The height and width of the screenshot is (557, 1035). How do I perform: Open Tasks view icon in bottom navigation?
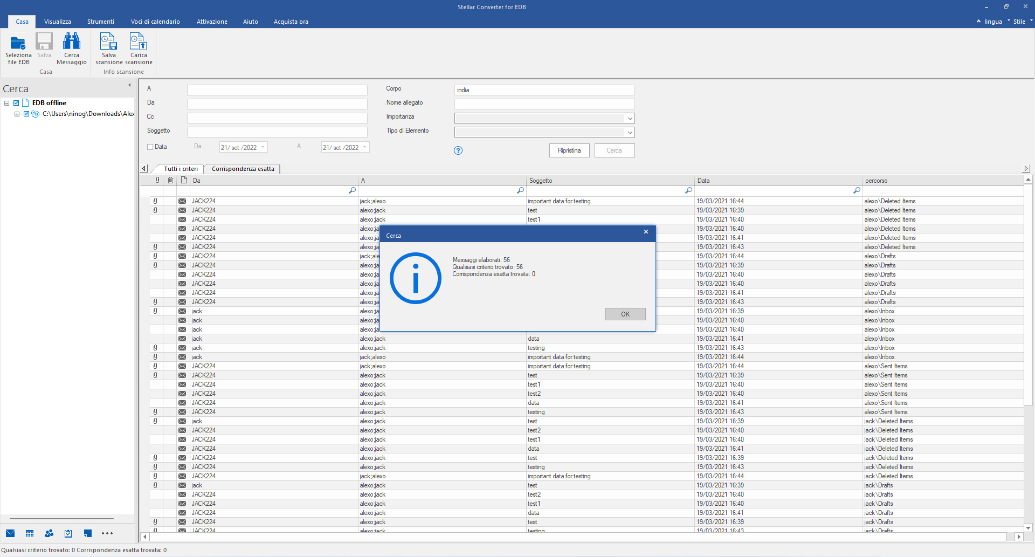click(x=68, y=533)
